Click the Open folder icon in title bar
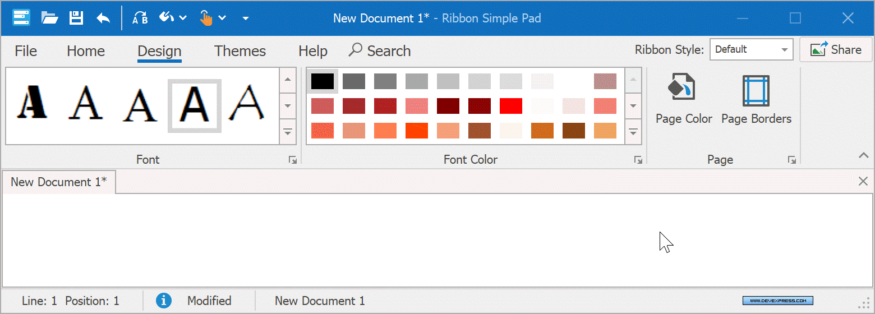875x314 pixels. 50,18
